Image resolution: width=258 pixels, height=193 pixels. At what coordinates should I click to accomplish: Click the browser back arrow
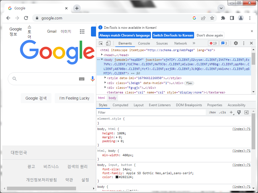(8, 18)
